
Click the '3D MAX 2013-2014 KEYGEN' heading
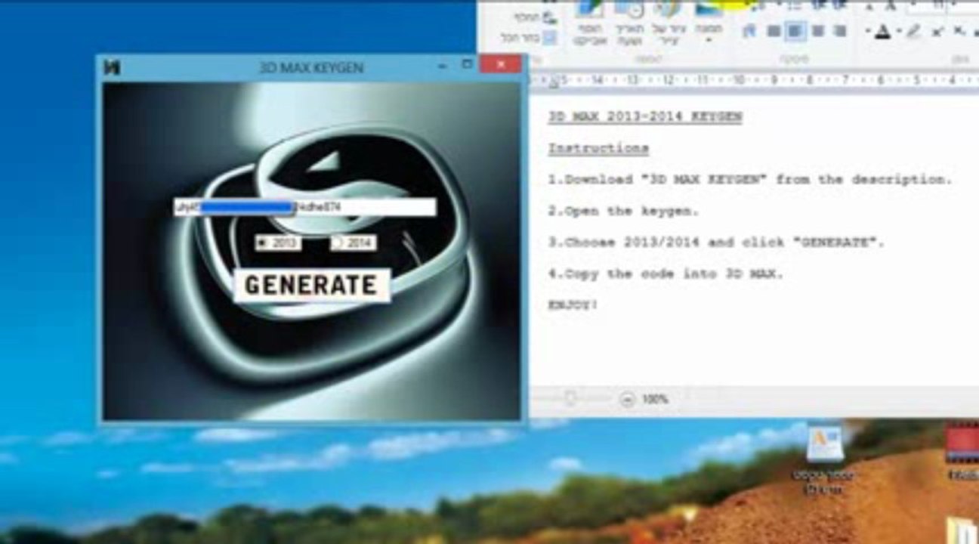[645, 116]
